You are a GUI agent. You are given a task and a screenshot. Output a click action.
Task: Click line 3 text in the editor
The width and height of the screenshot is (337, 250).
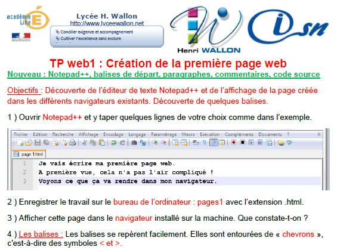click(128, 181)
